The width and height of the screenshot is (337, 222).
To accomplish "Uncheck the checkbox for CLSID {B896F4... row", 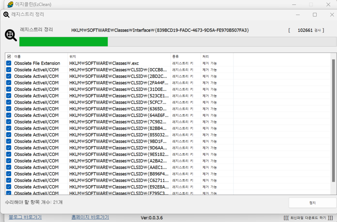I will pyautogui.click(x=9, y=174).
